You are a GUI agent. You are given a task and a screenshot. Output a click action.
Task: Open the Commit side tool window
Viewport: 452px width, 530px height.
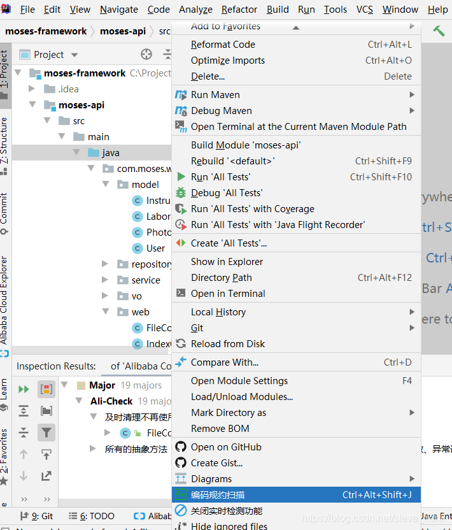[4, 213]
